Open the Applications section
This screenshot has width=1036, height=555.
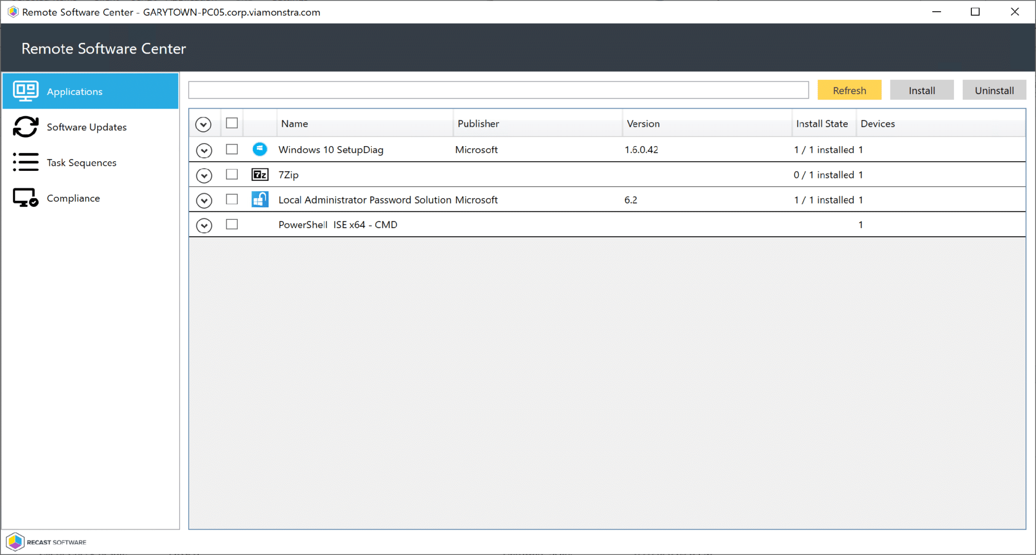pos(91,91)
